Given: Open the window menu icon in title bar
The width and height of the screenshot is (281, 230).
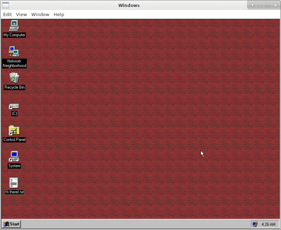Looking at the screenshot, I should [x=5, y=5].
